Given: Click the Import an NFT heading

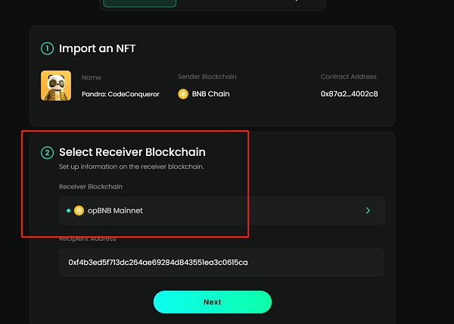Looking at the screenshot, I should coord(97,48).
